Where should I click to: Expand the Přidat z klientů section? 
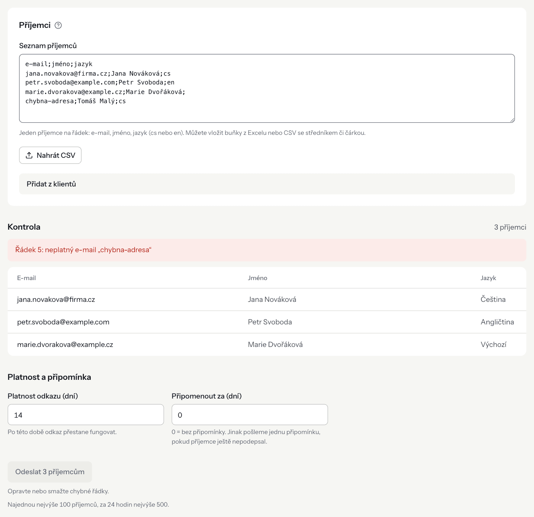point(267,184)
